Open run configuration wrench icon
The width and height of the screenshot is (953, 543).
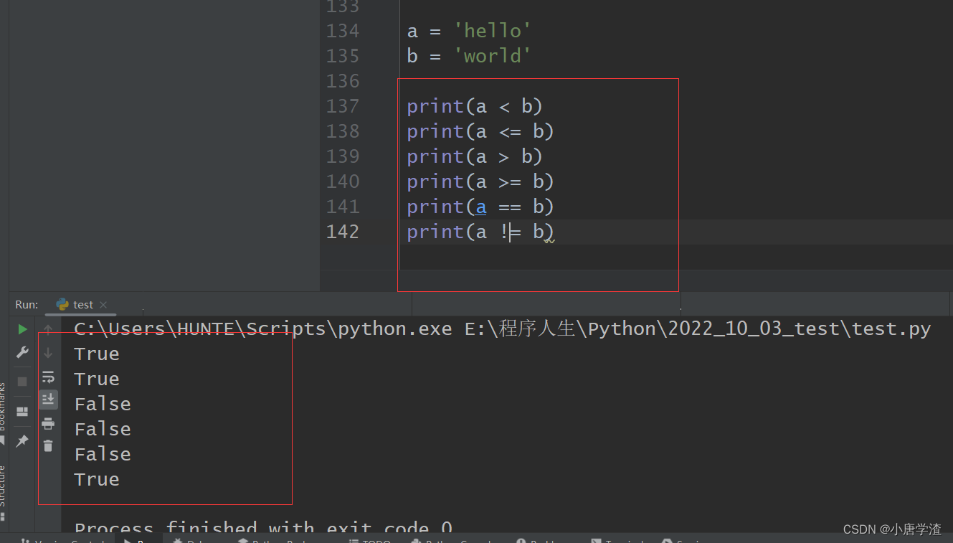[22, 352]
